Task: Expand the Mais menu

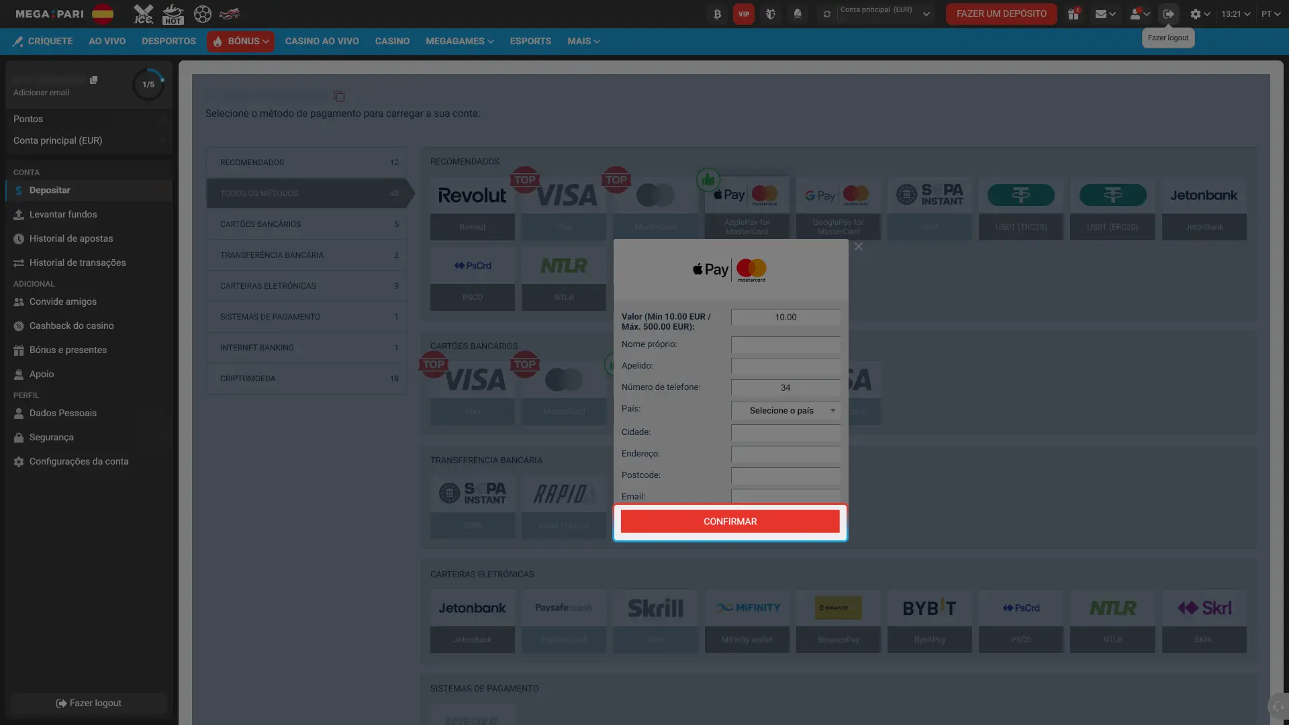Action: tap(583, 42)
